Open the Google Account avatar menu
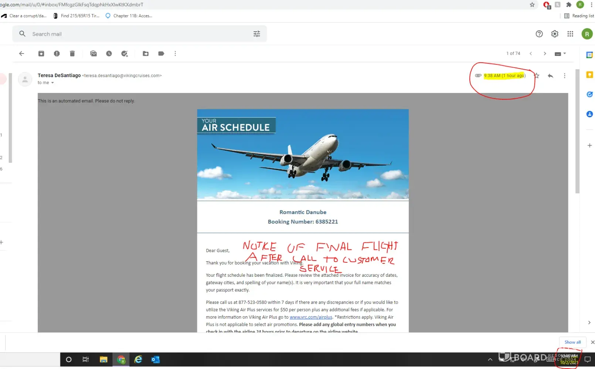This screenshot has height=369, width=595. click(x=587, y=34)
